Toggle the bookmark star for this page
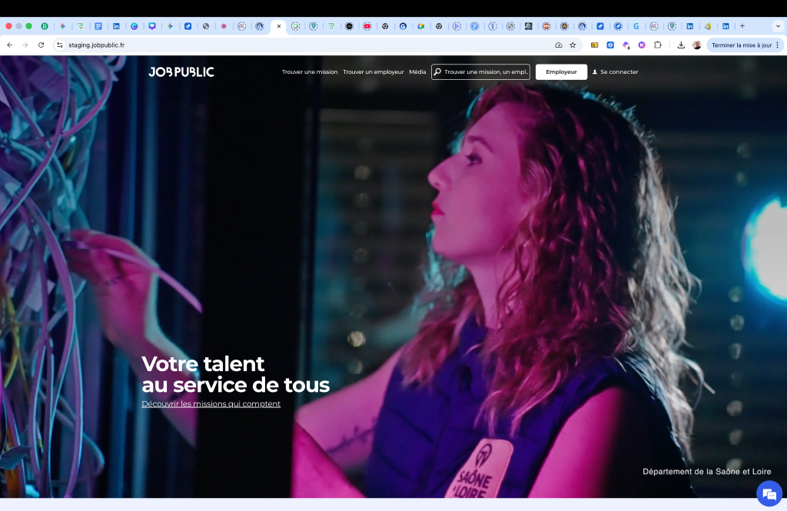 point(572,45)
